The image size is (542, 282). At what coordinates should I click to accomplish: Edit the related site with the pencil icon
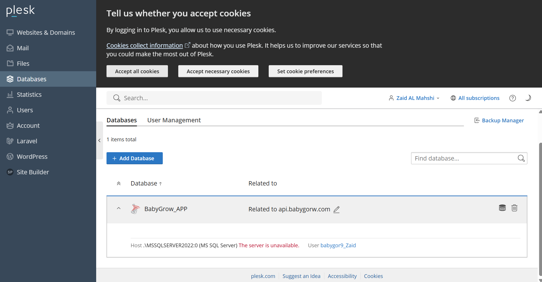coord(336,210)
